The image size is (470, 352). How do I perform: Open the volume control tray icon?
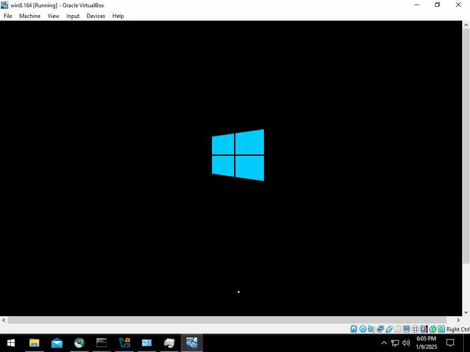pyautogui.click(x=406, y=343)
